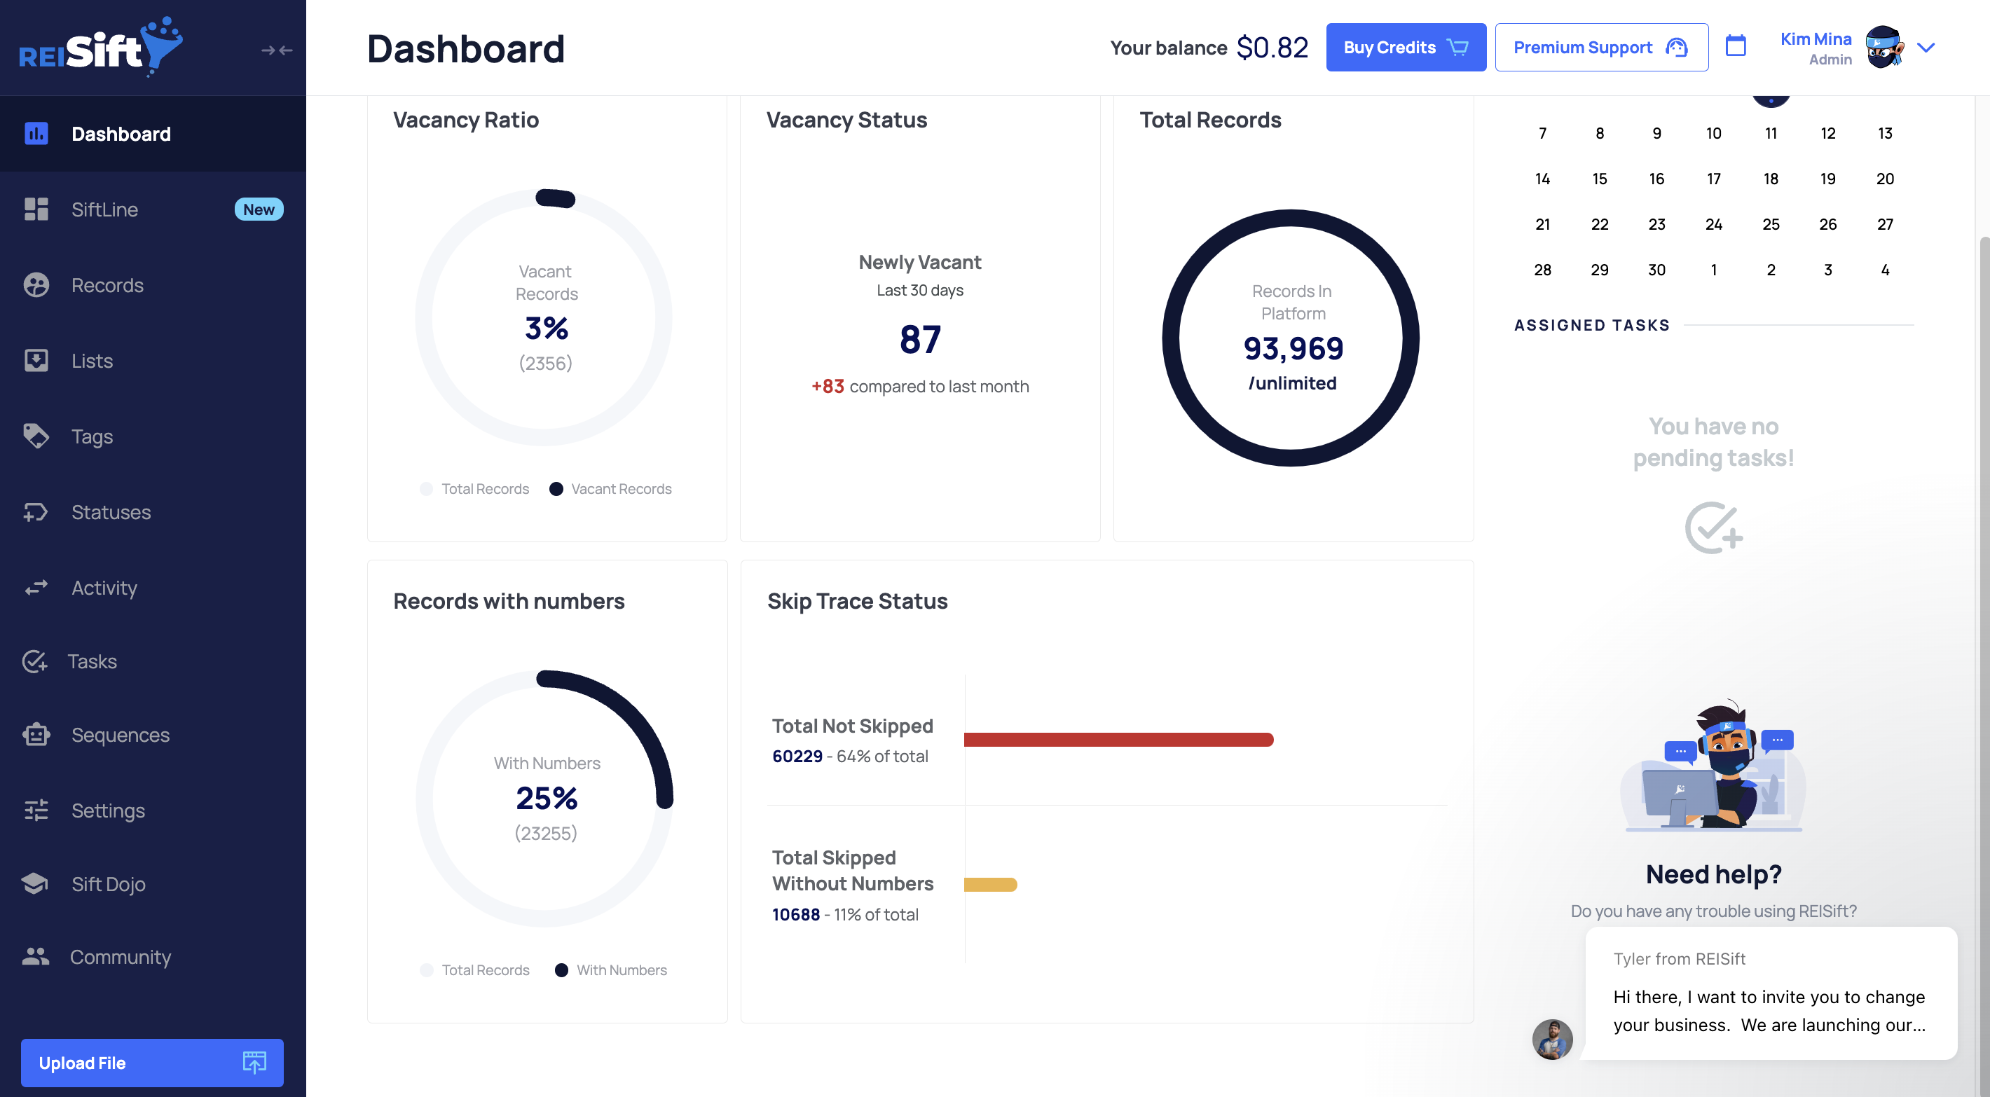Toggle Total Records legend in Vacancy Ratio
Viewport: 1990px width, 1097px height.
coord(475,489)
